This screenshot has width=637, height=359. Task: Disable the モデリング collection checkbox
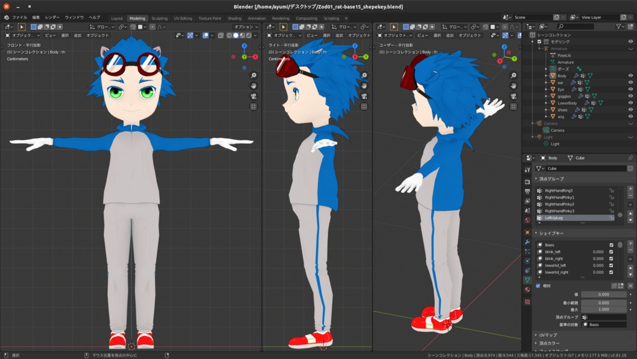tap(539, 43)
